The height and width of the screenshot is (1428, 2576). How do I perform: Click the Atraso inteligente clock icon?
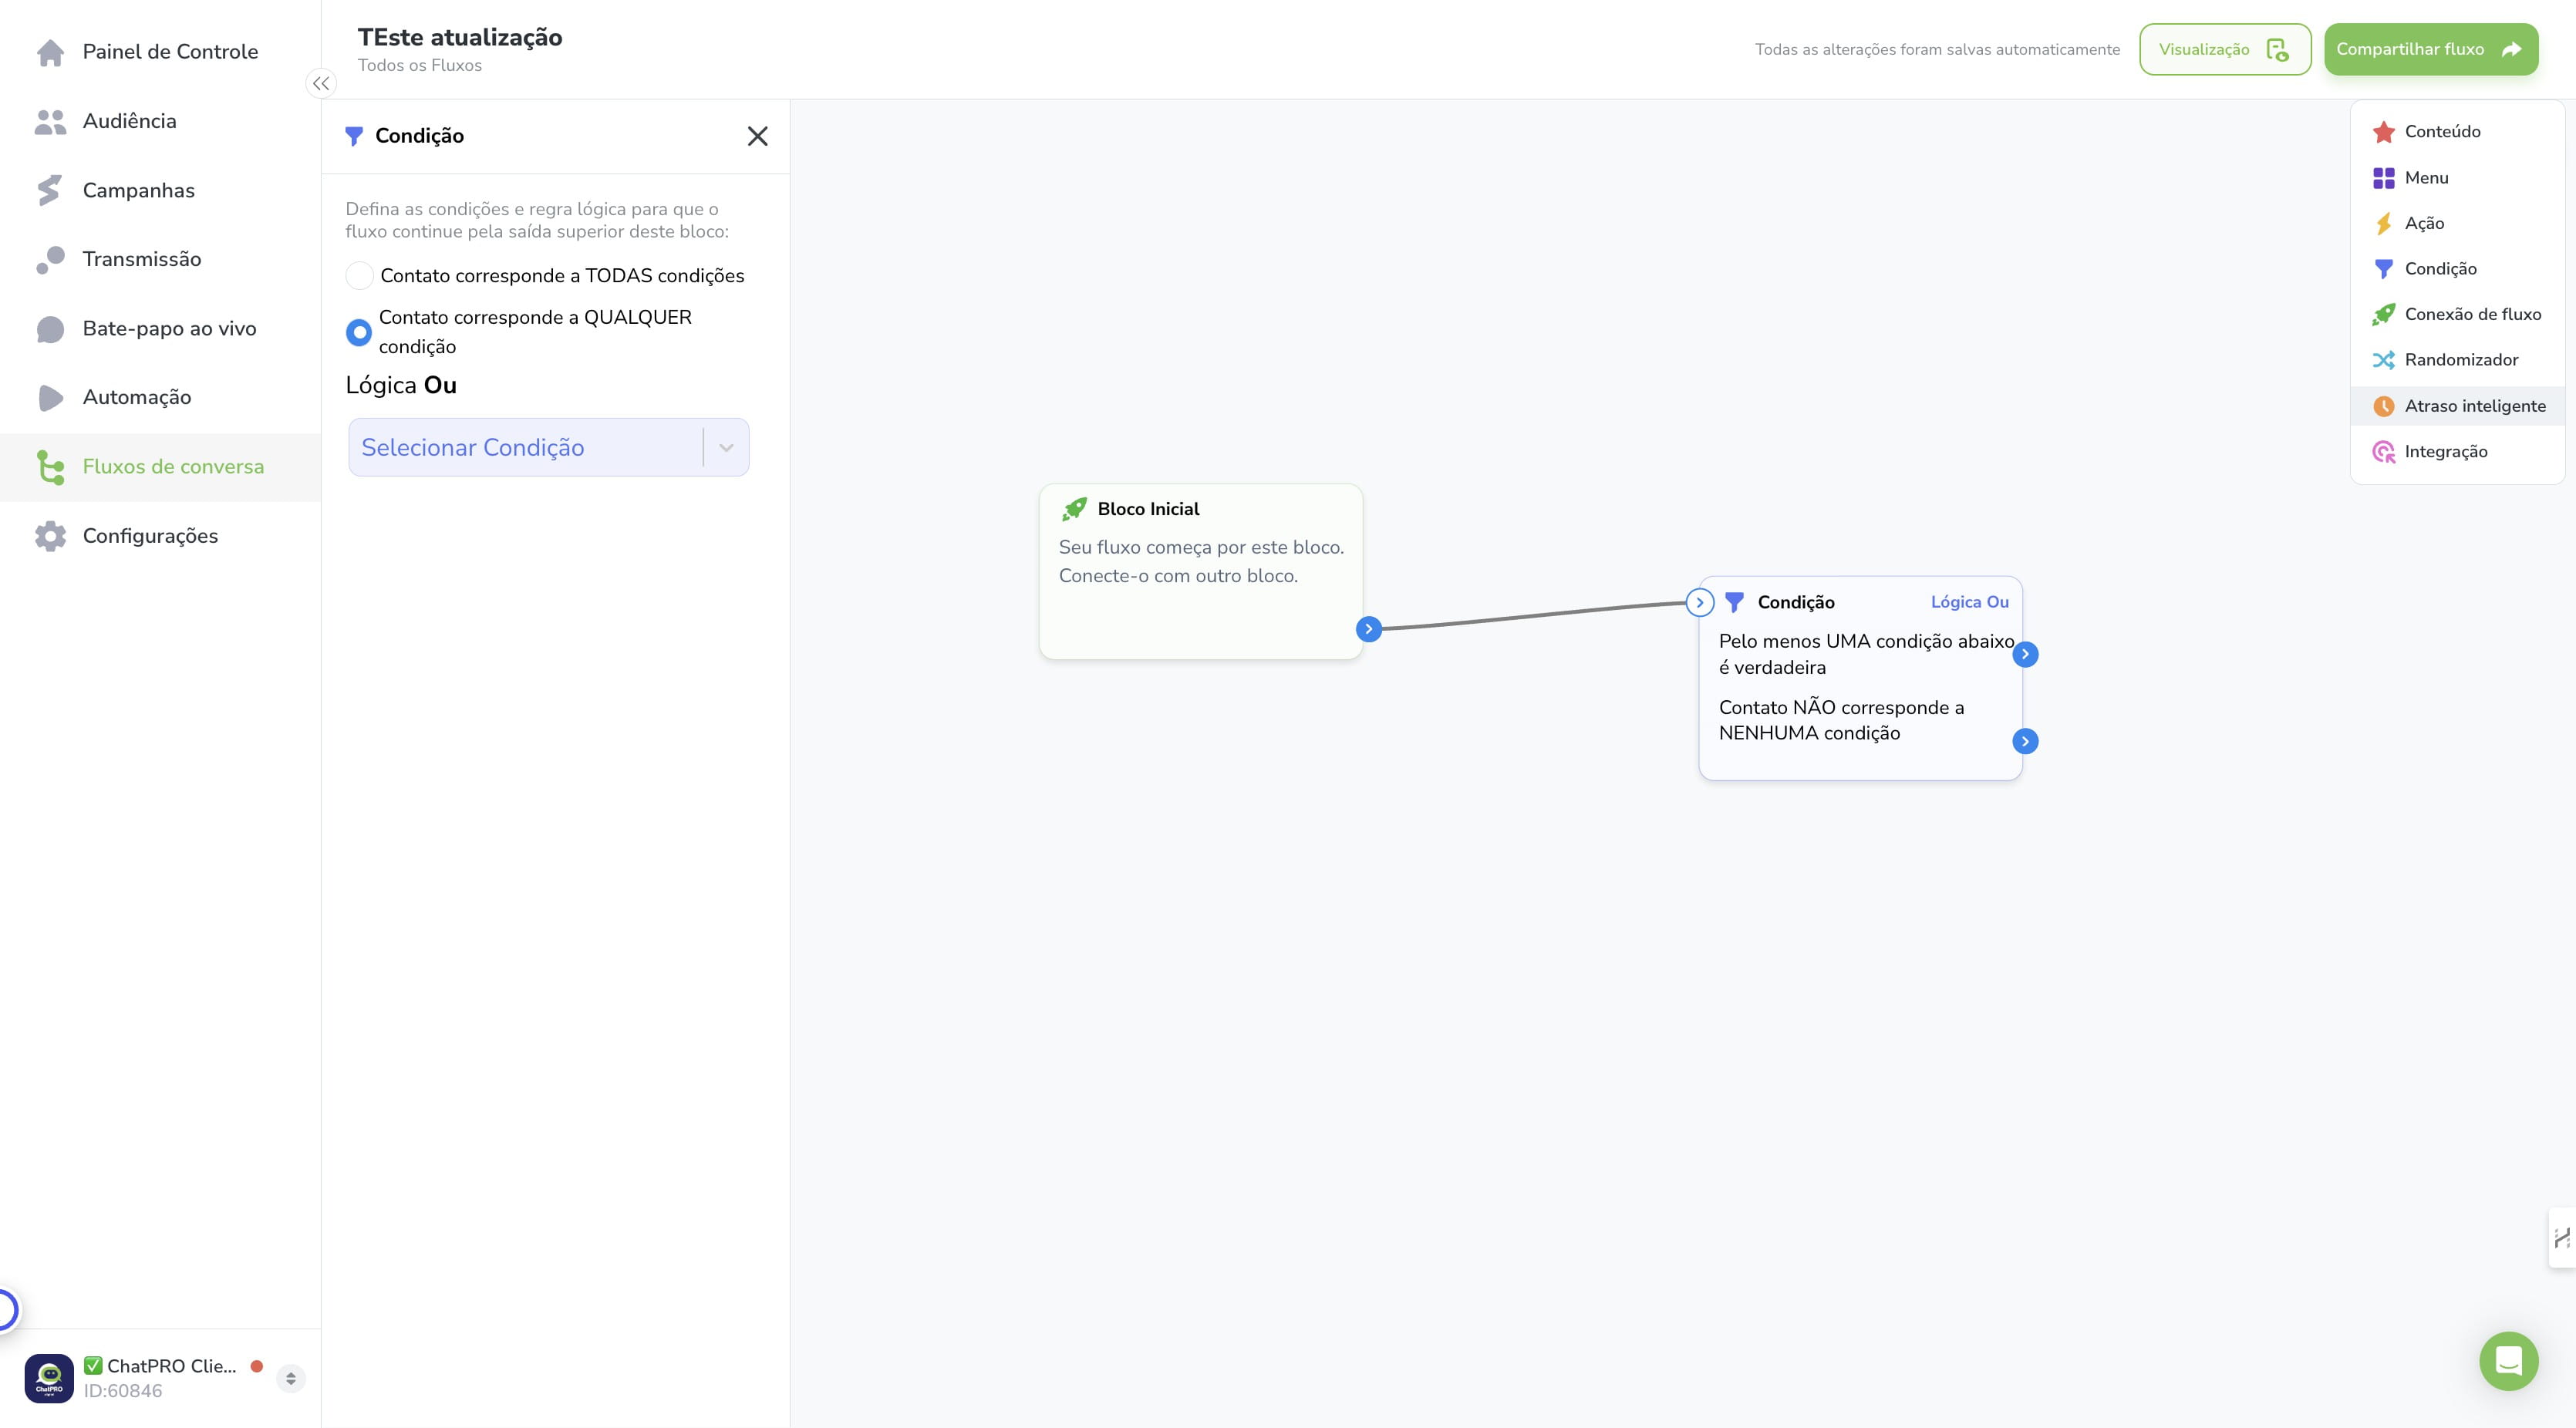tap(2384, 406)
